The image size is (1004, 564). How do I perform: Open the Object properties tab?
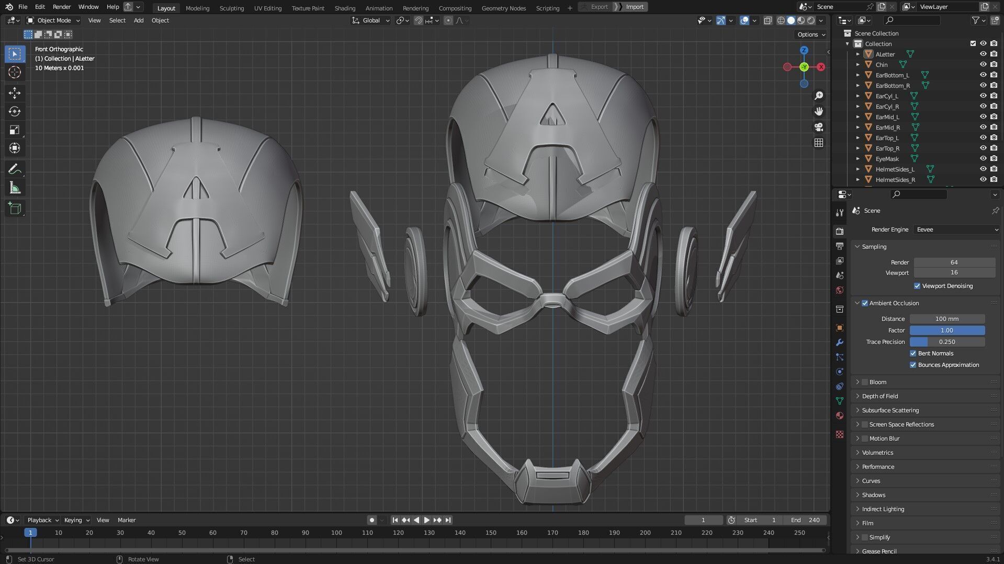[840, 328]
